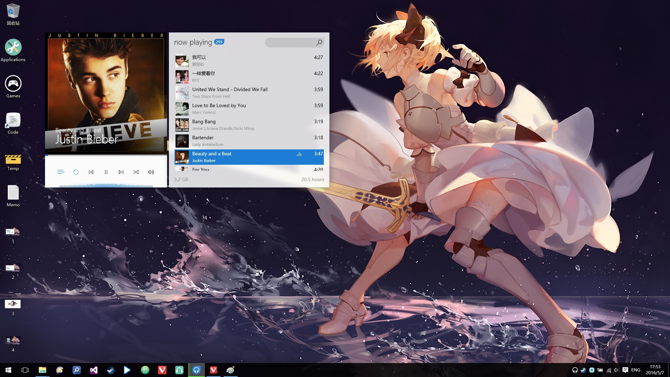670x377 pixels.
Task: Toggle shuffle playback
Action: (x=136, y=172)
